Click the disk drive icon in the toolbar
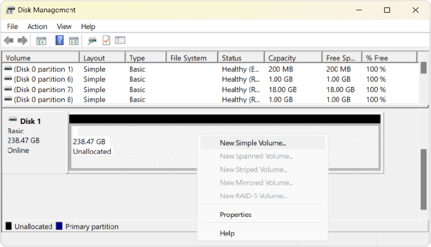 tap(92, 40)
